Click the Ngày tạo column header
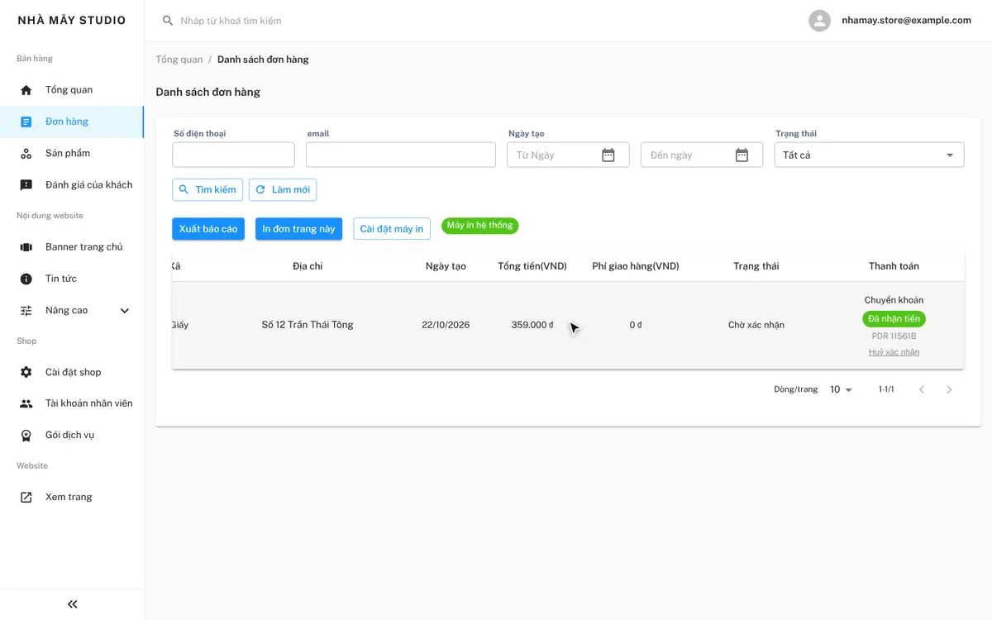The image size is (992, 620). pyautogui.click(x=446, y=266)
